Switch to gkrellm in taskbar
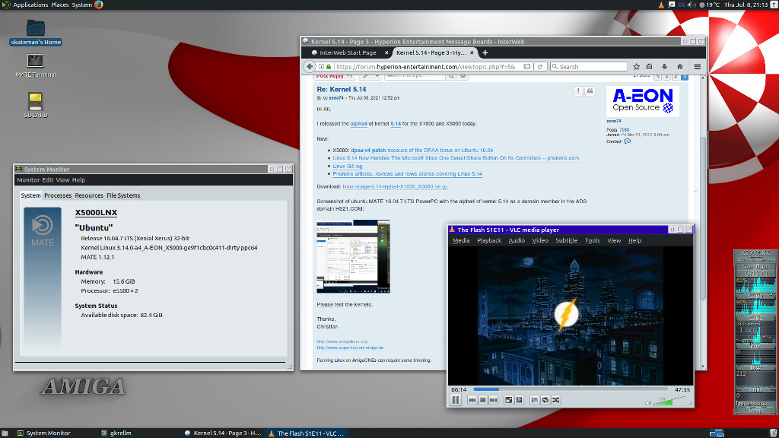Image resolution: width=779 pixels, height=438 pixels. coord(116,433)
